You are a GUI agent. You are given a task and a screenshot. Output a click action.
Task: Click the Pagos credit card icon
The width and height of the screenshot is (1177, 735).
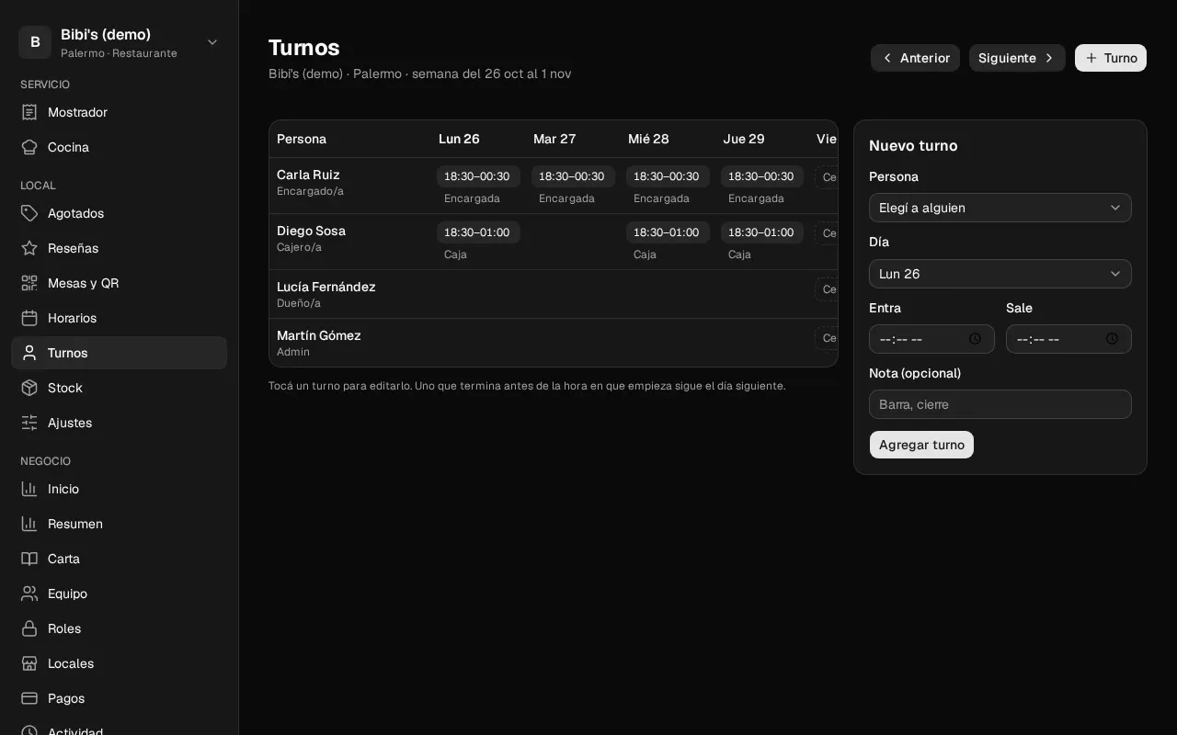[x=29, y=698]
